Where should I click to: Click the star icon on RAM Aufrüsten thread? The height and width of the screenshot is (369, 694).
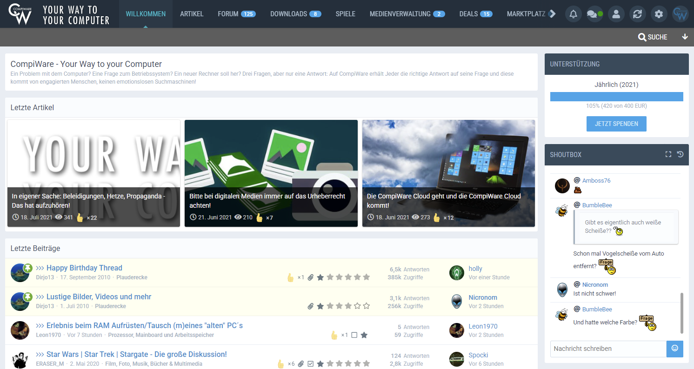[x=364, y=335]
